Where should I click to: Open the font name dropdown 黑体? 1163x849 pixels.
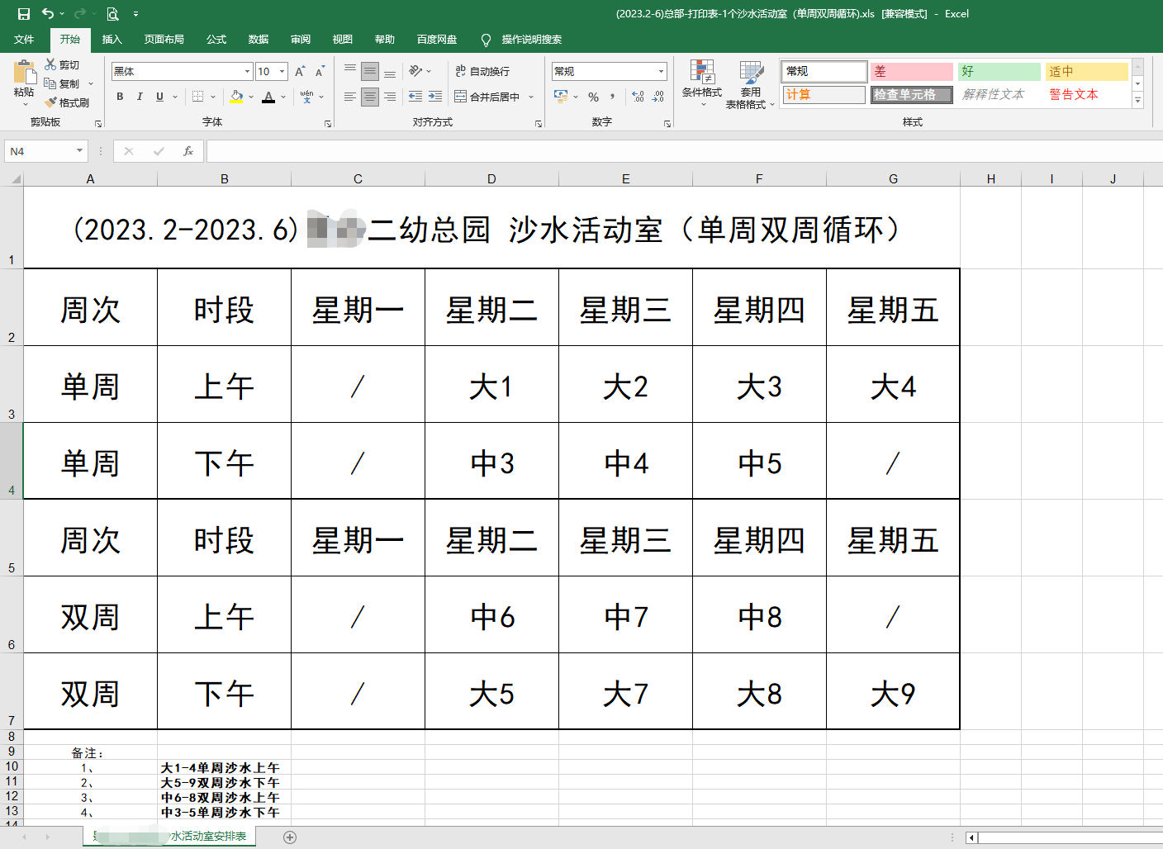tap(247, 72)
